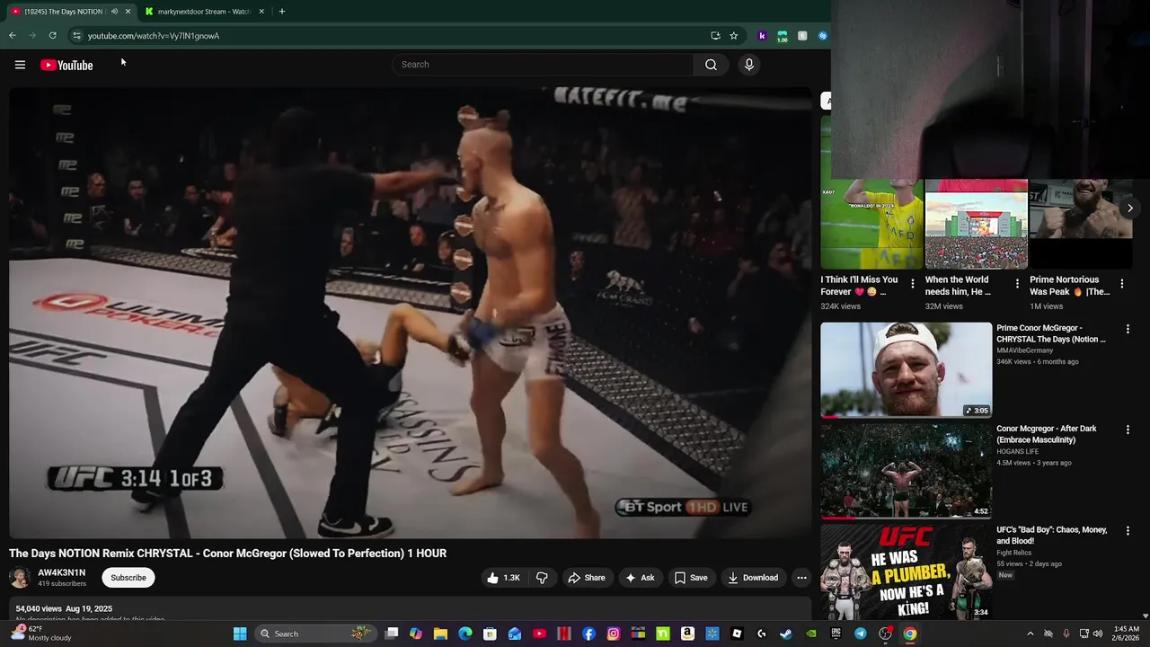This screenshot has width=1150, height=647.
Task: Open Instagram from taskbar
Action: tap(614, 634)
